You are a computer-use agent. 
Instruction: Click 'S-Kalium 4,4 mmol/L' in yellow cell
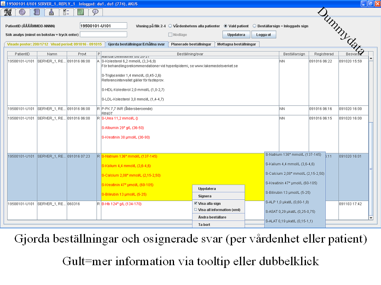(x=126, y=166)
